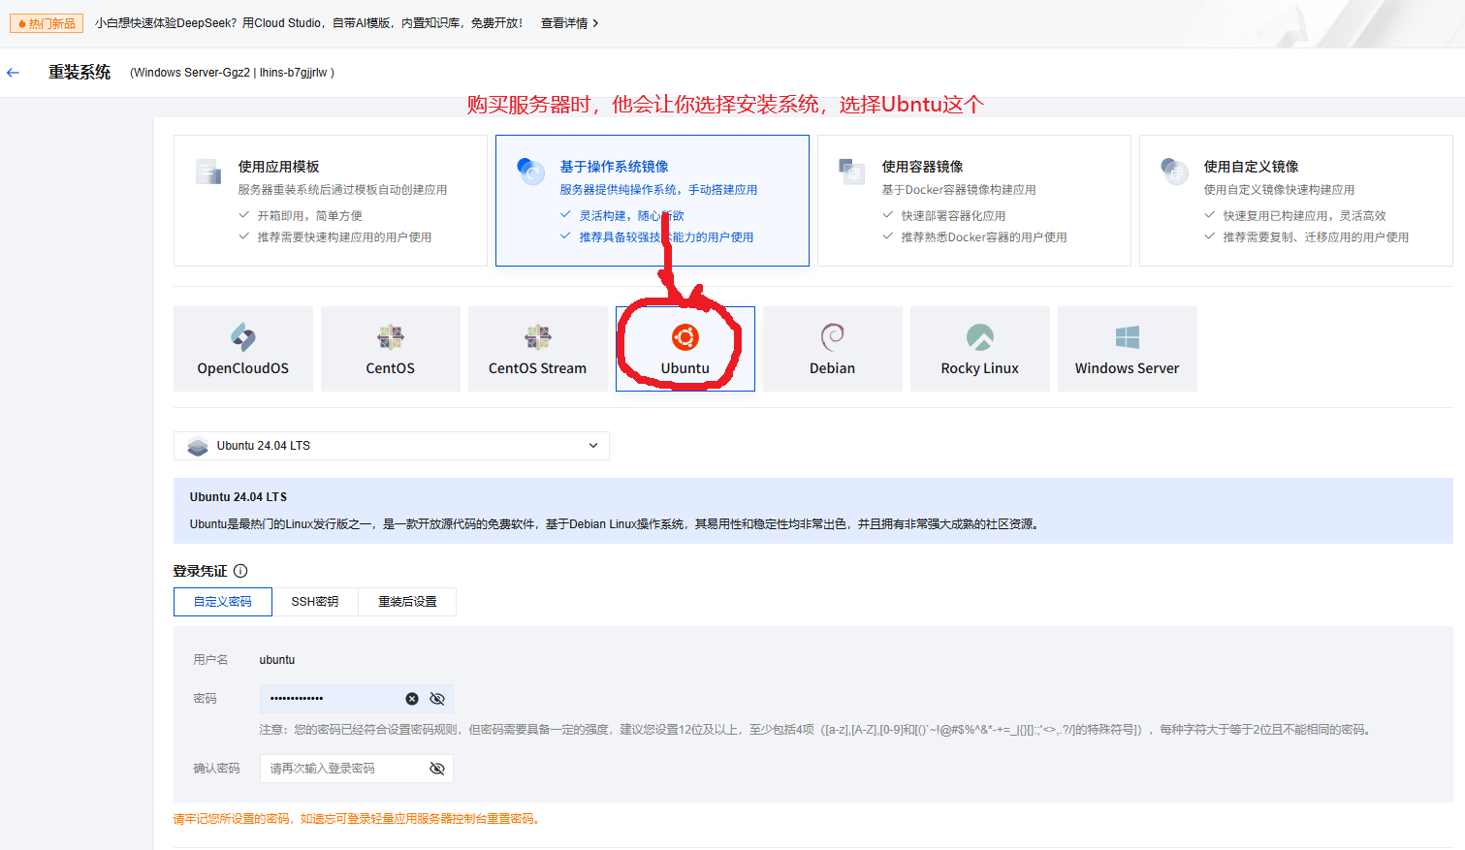Clear the password with the X icon

pyautogui.click(x=412, y=699)
